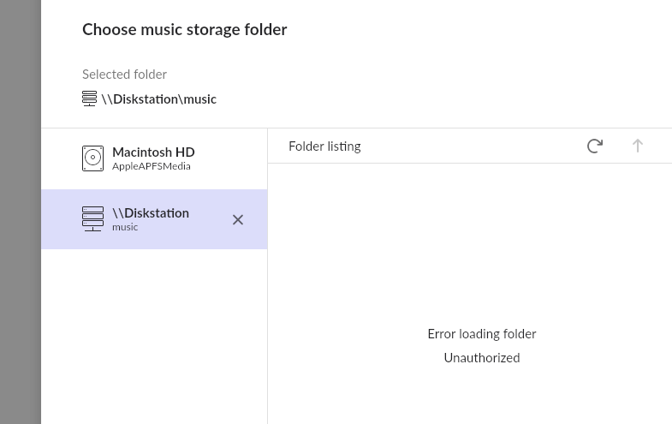Click the empty sidebar area below \\Diskstation
The height and width of the screenshot is (424, 672).
[154, 337]
